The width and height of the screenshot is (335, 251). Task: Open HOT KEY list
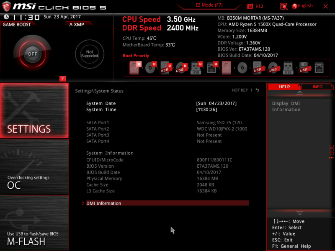tap(240, 90)
